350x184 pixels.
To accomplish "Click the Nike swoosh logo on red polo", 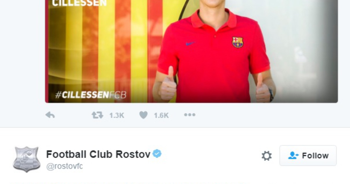I will pyautogui.click(x=190, y=44).
